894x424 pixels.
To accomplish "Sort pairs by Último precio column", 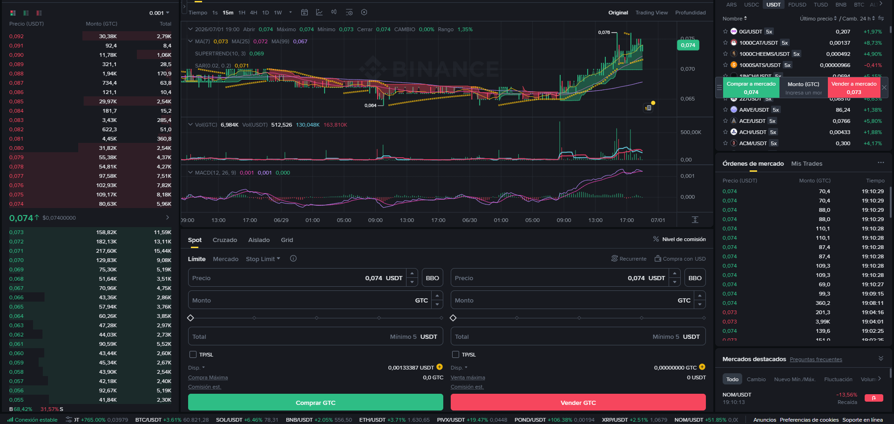I will (818, 19).
